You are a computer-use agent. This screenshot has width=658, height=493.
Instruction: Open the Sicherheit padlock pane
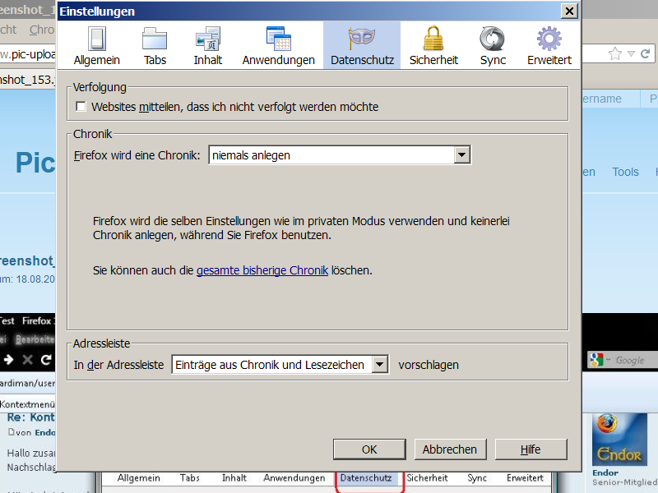tap(433, 46)
